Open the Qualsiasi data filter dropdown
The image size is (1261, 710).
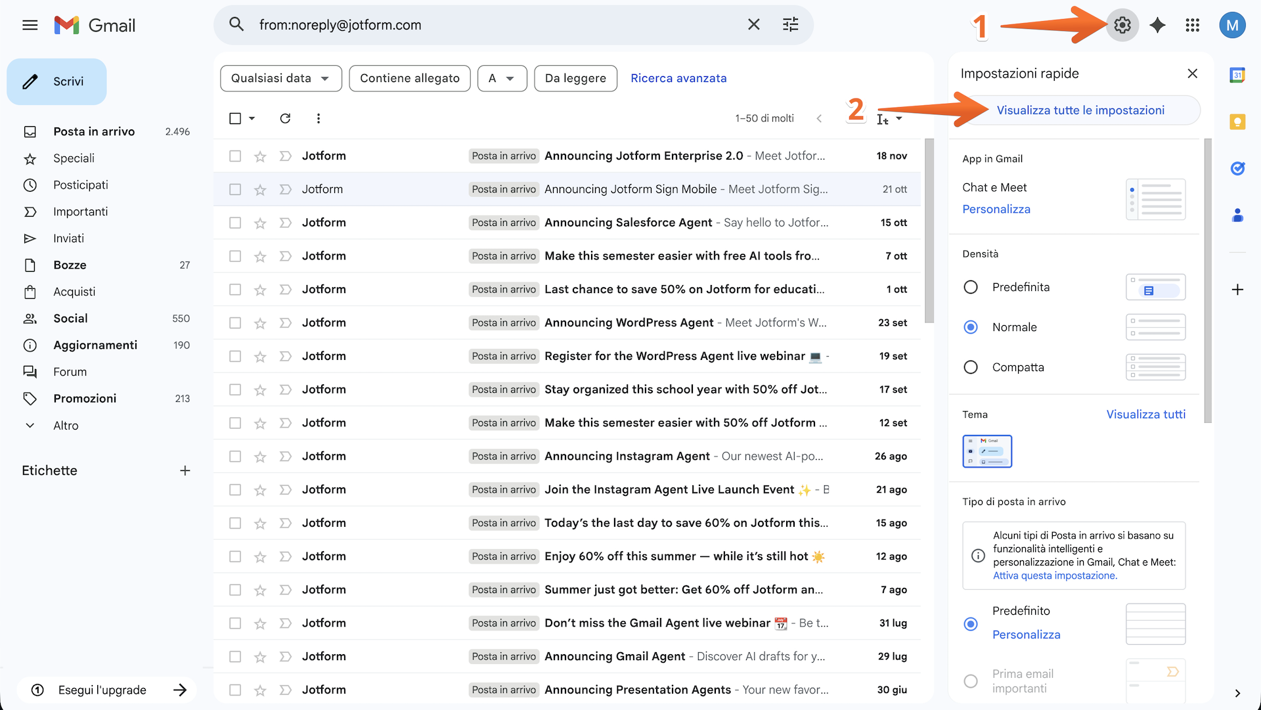(280, 78)
